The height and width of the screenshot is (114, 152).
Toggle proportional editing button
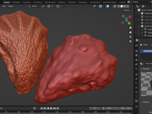coord(58,6)
